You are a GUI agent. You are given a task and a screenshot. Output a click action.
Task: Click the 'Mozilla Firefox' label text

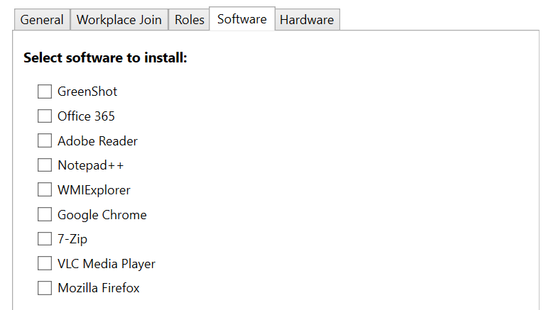[99, 288]
